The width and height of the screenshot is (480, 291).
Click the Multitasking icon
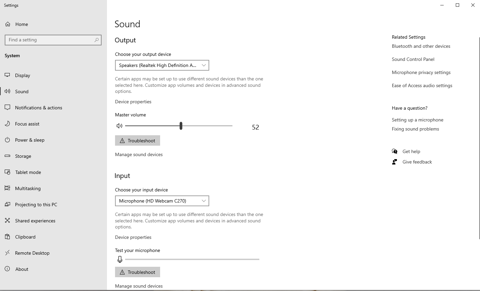point(7,188)
